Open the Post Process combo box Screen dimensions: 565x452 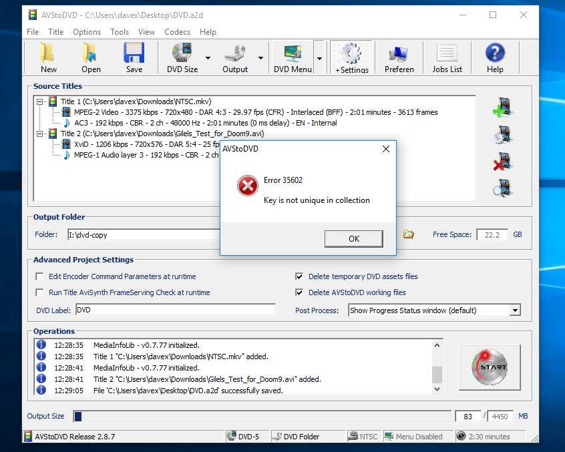pos(435,310)
